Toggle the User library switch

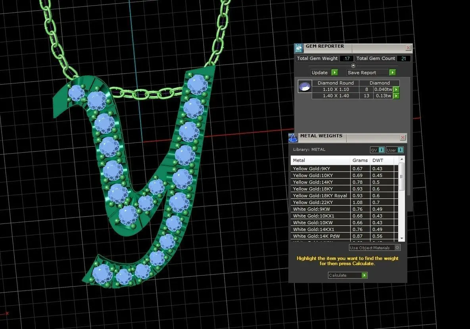point(395,150)
